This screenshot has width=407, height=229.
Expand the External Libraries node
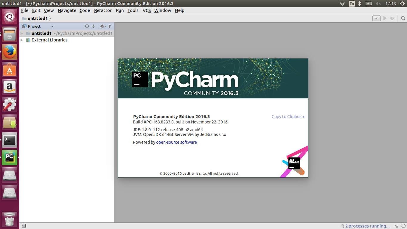(x=22, y=40)
